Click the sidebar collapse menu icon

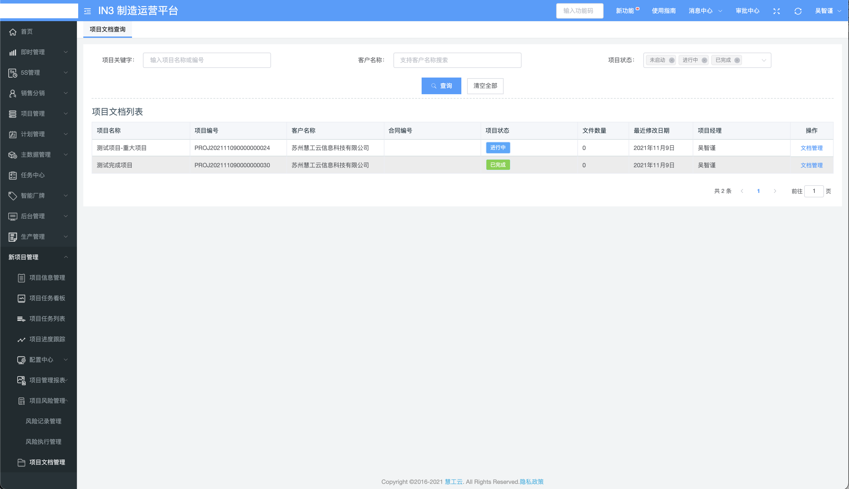[x=87, y=11]
